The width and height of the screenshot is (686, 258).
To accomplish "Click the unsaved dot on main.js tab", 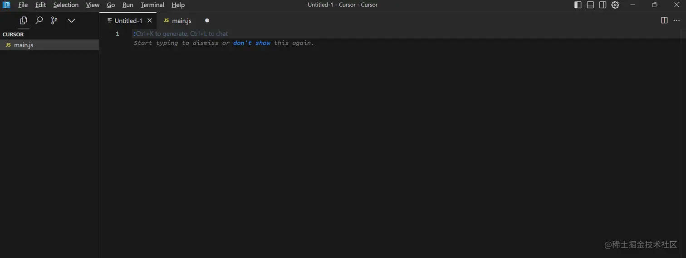I will click(x=207, y=20).
